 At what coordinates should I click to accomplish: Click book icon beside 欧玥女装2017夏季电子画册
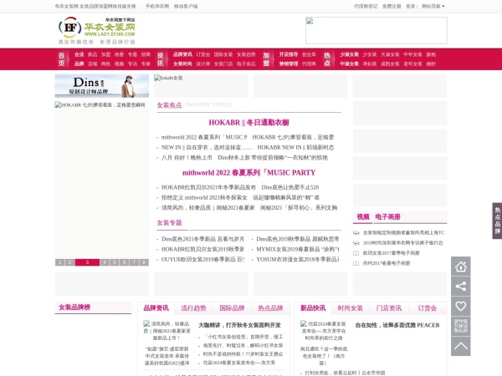pyautogui.click(x=356, y=253)
